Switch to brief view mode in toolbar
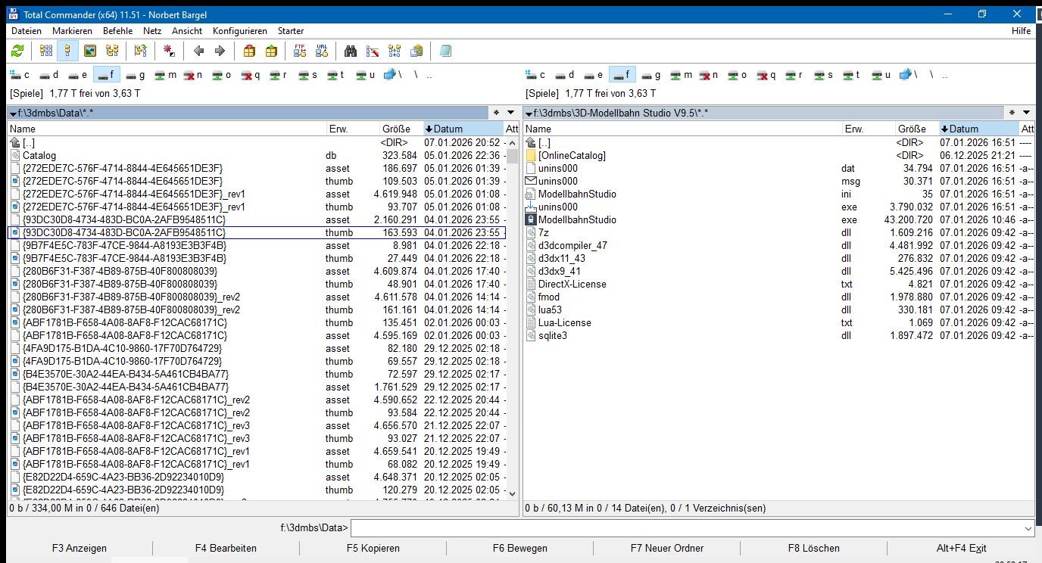 click(x=46, y=51)
